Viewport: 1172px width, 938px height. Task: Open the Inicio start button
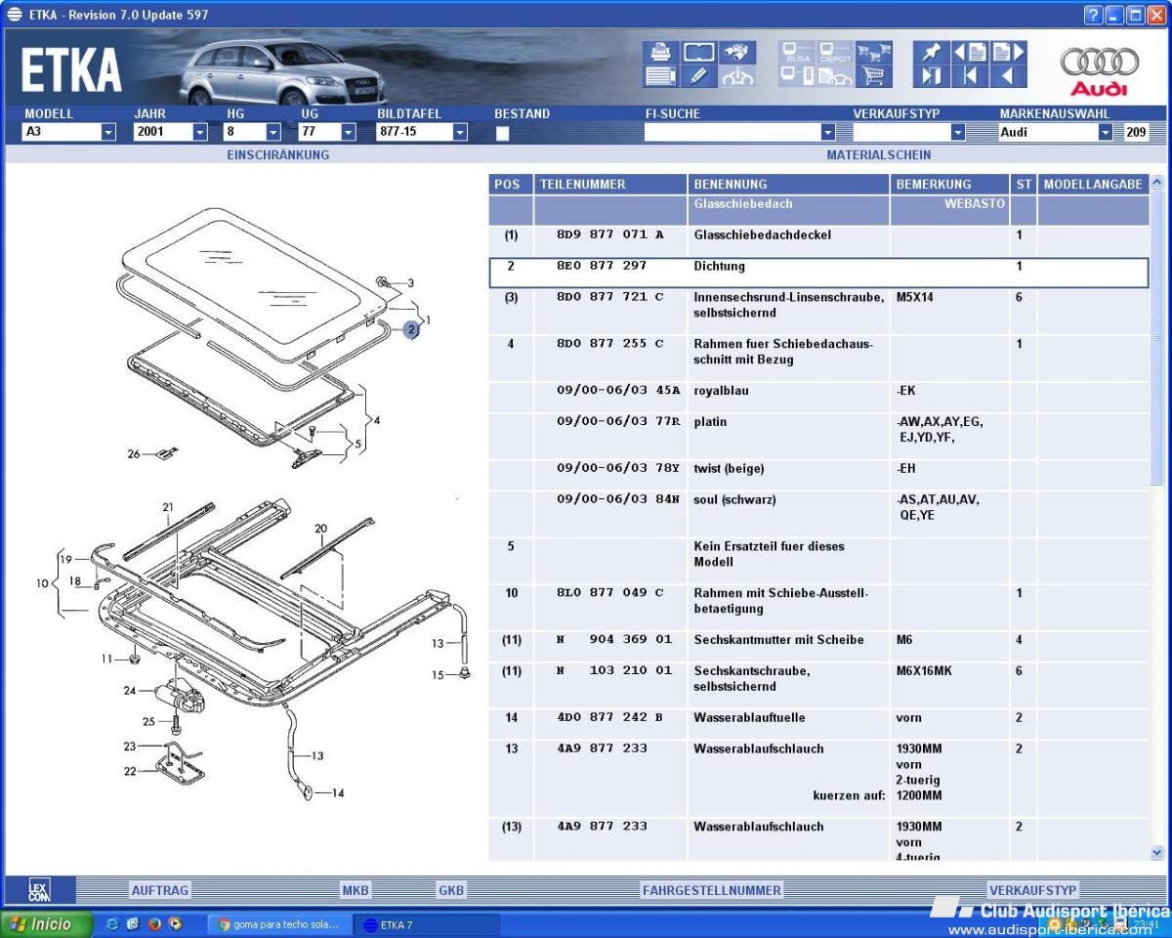(46, 924)
